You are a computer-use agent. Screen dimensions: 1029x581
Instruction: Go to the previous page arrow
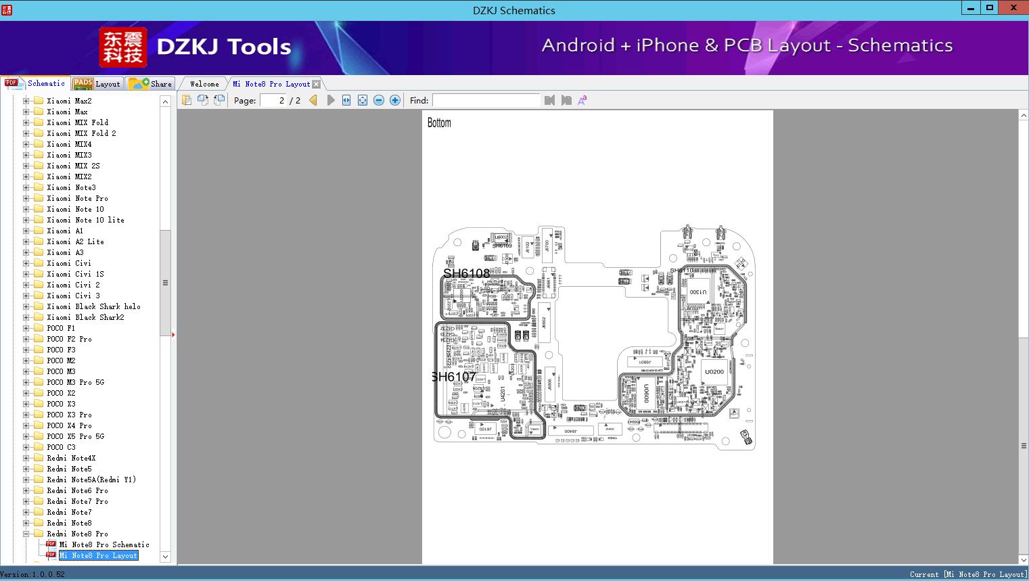(x=313, y=100)
